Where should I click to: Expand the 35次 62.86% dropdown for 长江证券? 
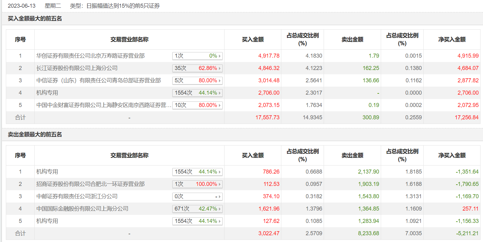tap(197, 68)
